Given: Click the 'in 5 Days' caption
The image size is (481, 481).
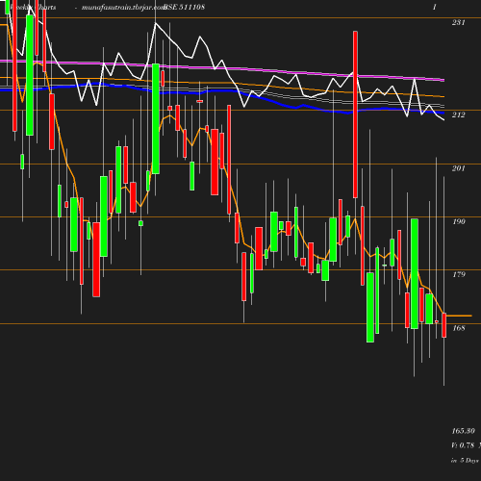Looking at the screenshot, I should coord(465,461).
